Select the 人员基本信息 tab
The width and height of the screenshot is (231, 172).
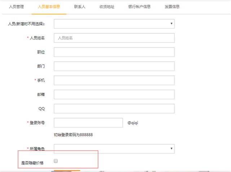[49, 7]
